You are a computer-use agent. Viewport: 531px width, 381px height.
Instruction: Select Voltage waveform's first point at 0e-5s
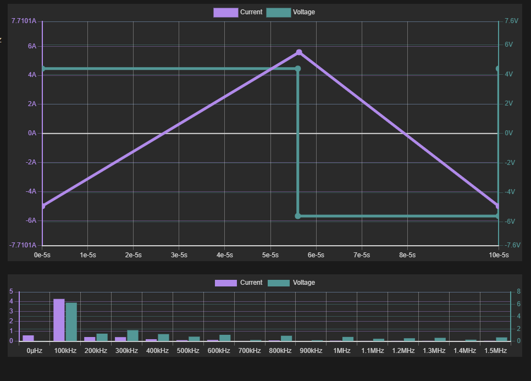(x=43, y=69)
